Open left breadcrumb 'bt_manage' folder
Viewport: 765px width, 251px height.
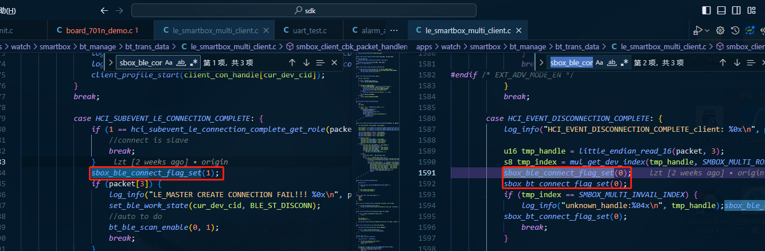coord(97,47)
